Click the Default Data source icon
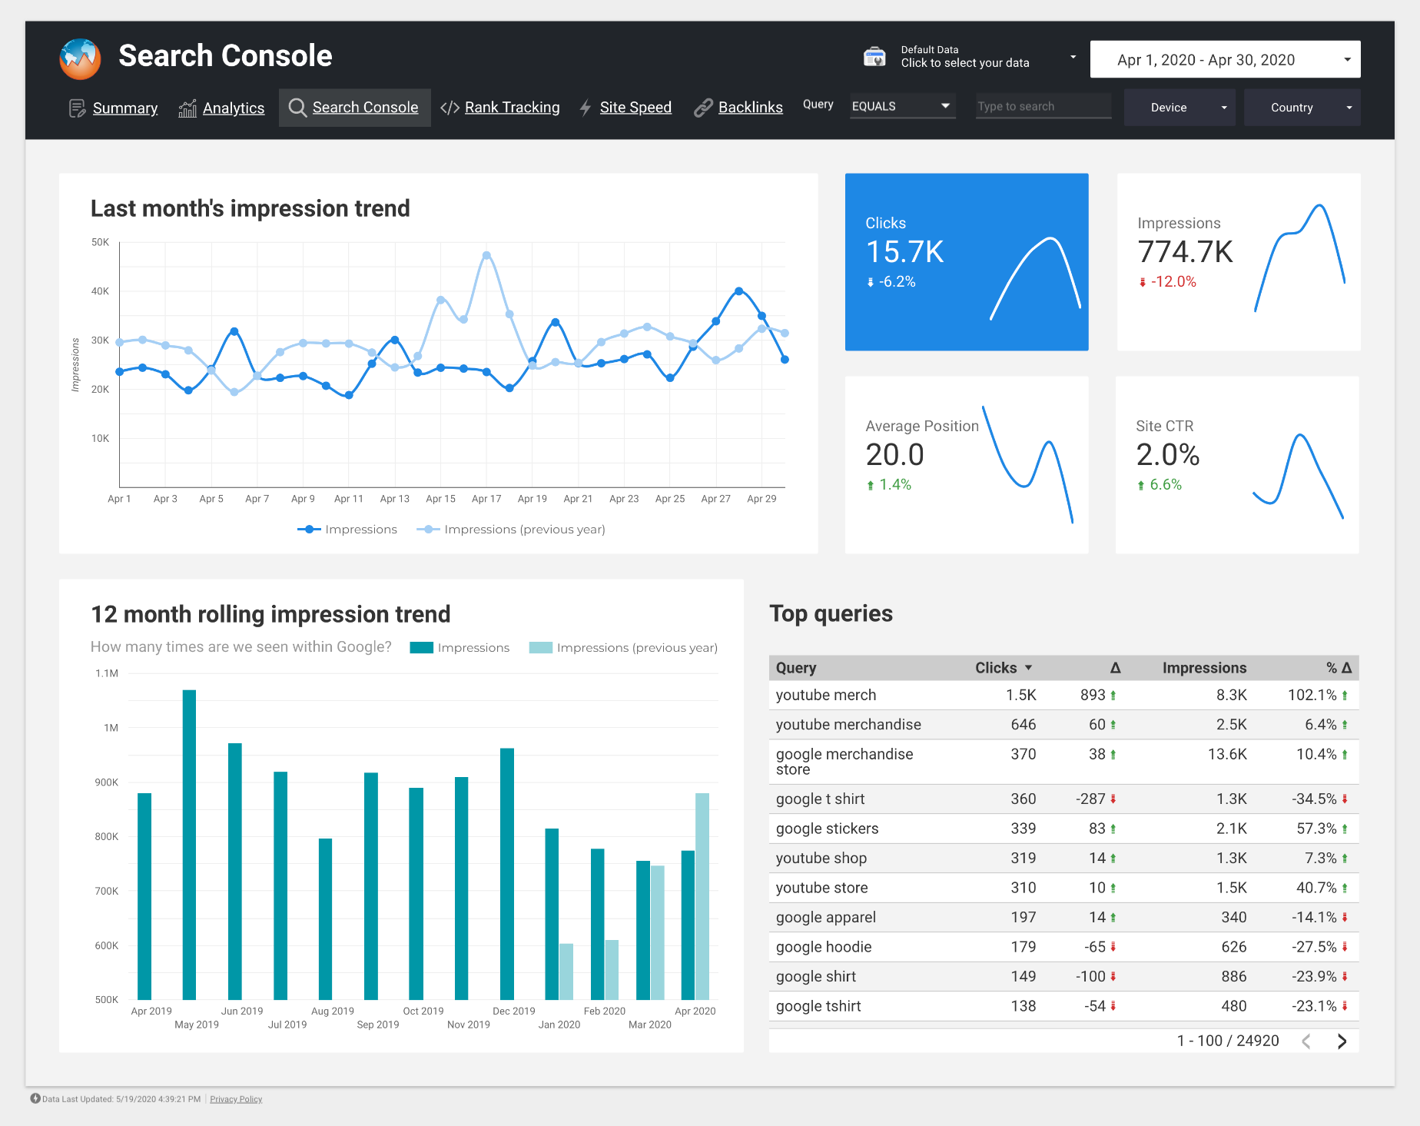This screenshot has width=1420, height=1126. (874, 57)
